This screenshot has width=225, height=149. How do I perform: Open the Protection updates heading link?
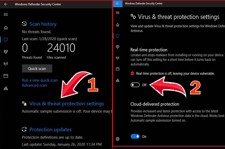click(50, 130)
